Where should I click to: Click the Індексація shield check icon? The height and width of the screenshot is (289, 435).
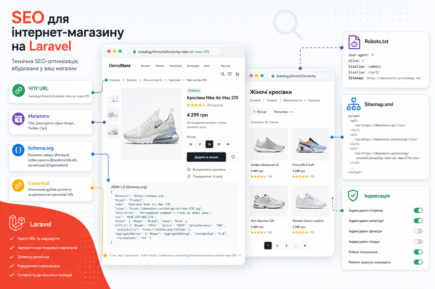tap(353, 195)
